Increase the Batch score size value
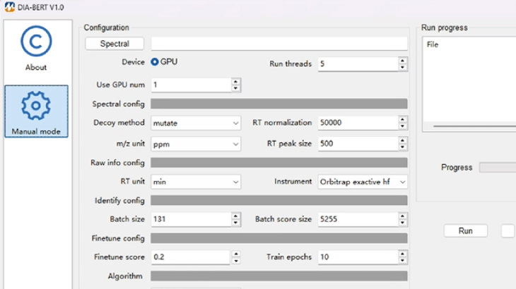 (x=403, y=216)
